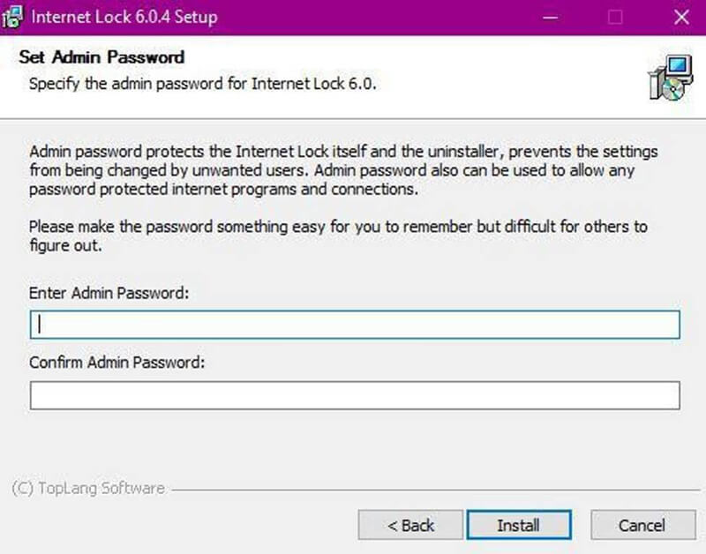Cancel the setup wizard

point(643,525)
